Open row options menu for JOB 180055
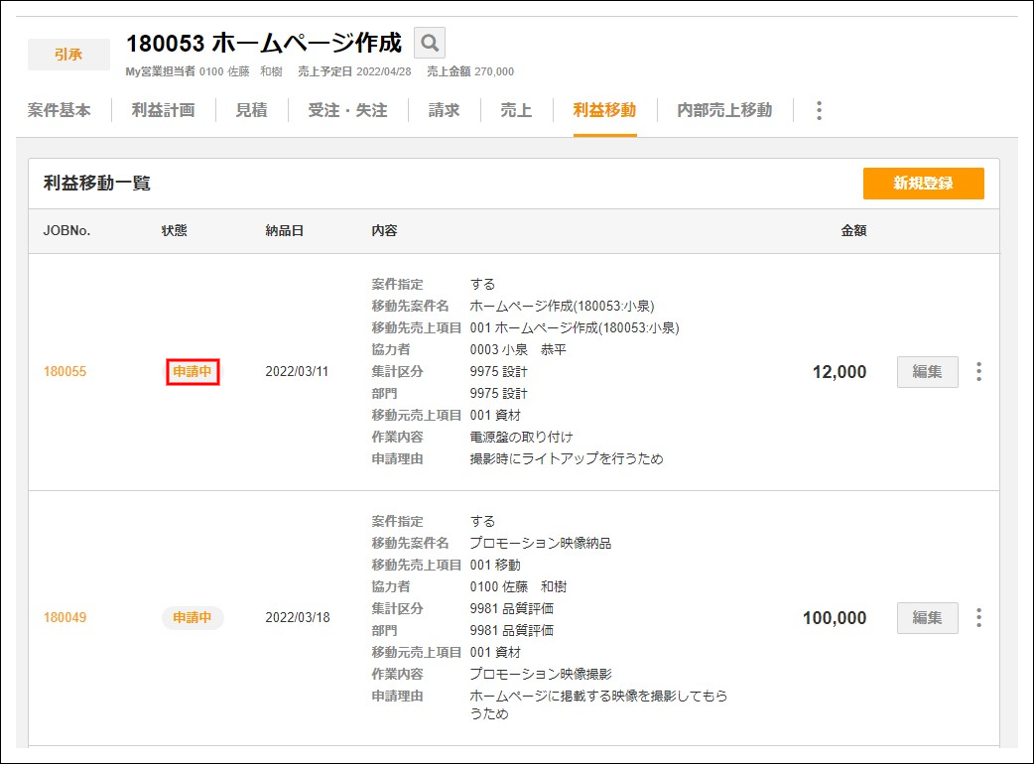 click(978, 372)
